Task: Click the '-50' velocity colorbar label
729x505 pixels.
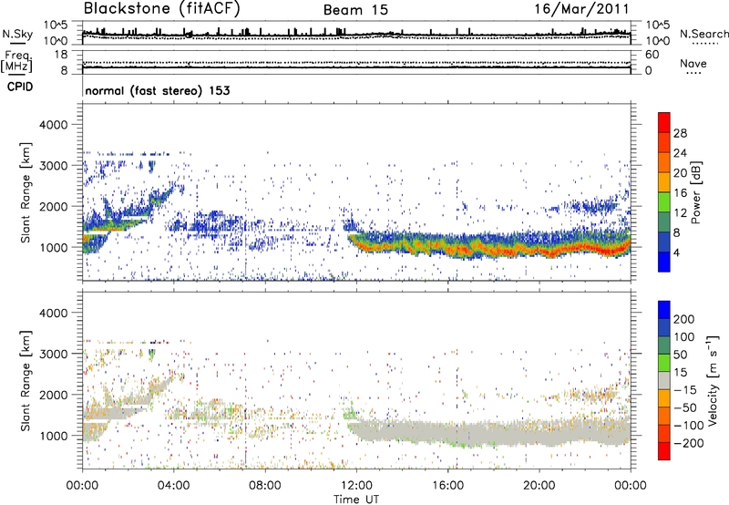Action: 686,407
